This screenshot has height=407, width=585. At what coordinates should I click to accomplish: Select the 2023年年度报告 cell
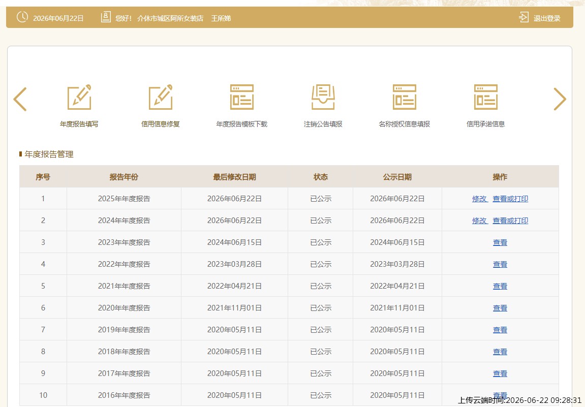124,242
